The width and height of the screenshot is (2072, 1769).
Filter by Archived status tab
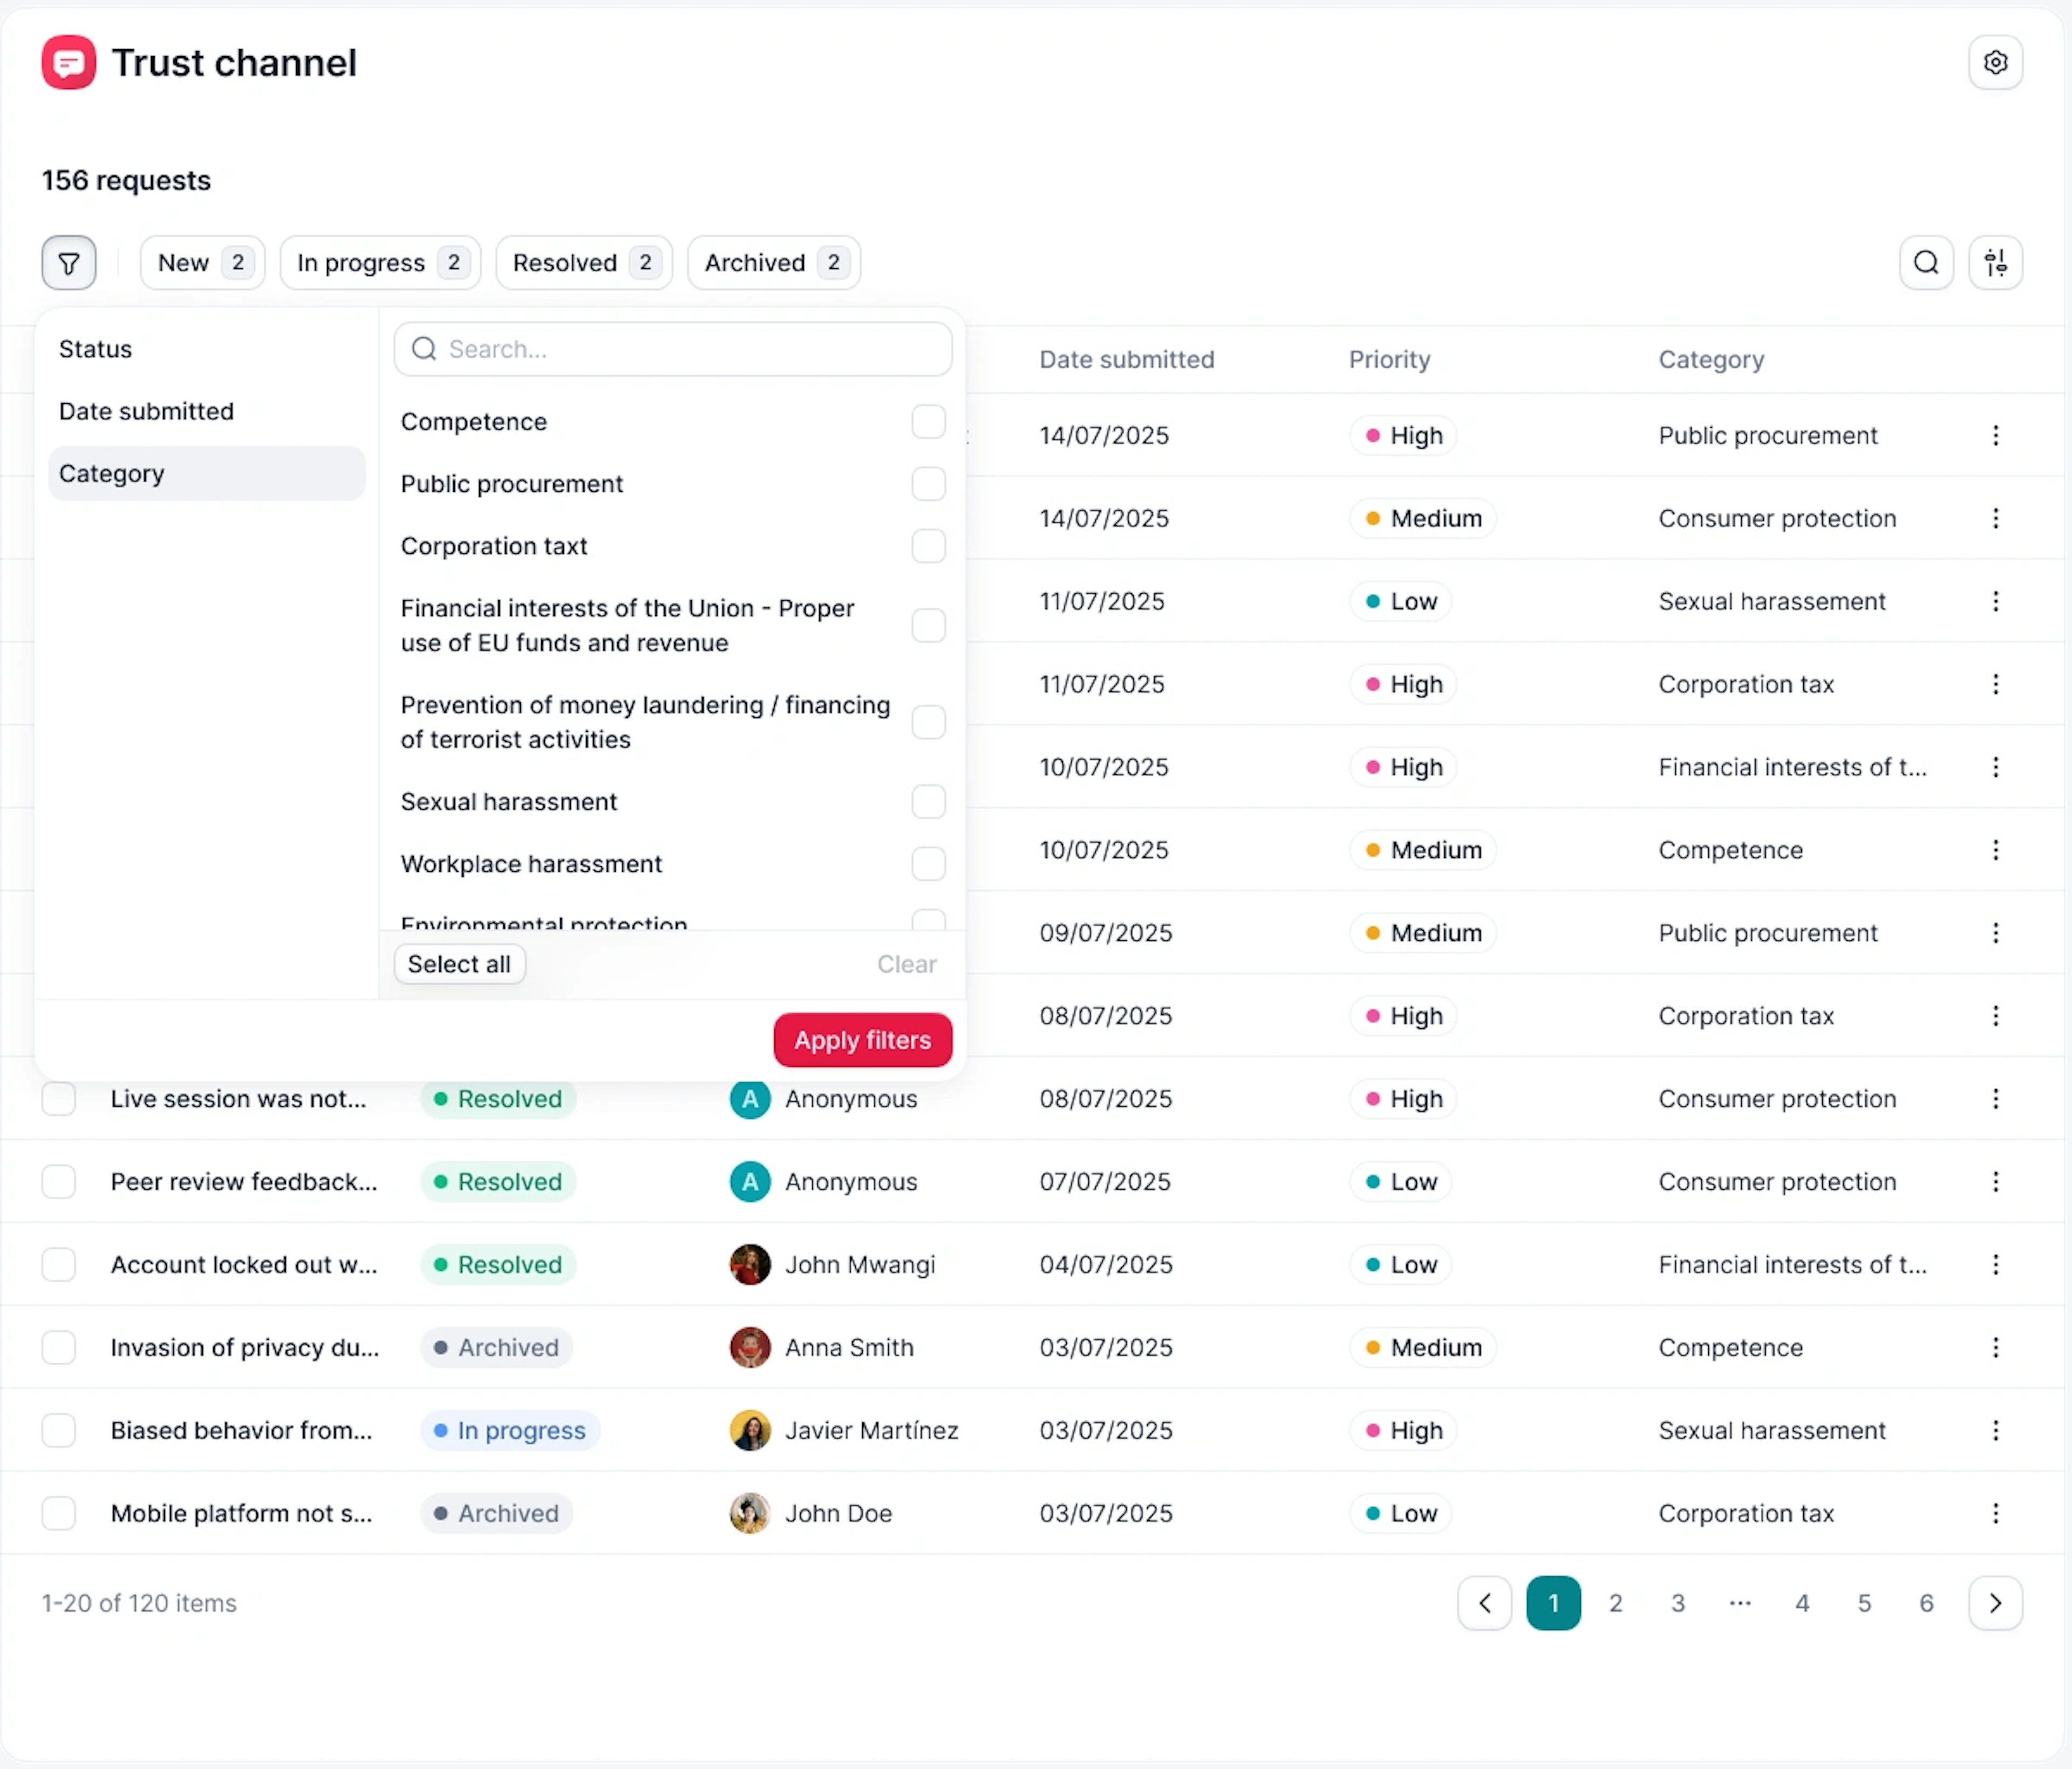click(x=774, y=263)
